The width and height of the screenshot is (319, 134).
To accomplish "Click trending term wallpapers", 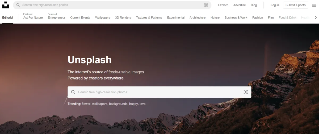I will pyautogui.click(x=100, y=104).
